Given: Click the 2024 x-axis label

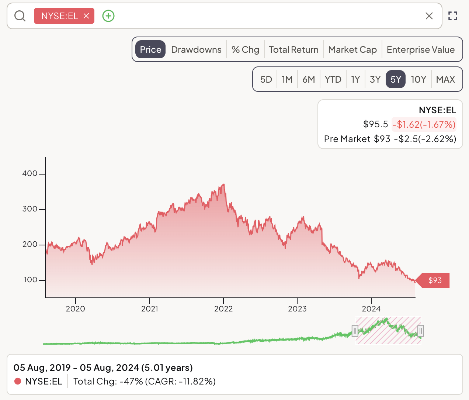Looking at the screenshot, I should (371, 309).
